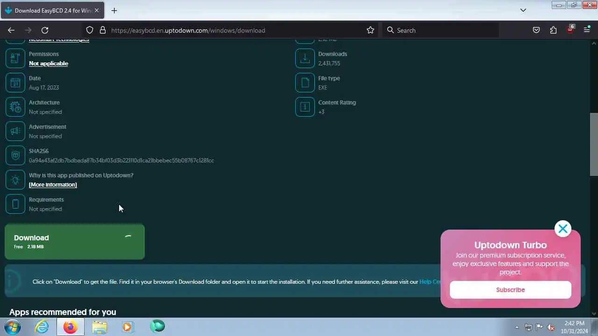The image size is (598, 336).
Task: Click the +3 content rating value
Action: [321, 112]
